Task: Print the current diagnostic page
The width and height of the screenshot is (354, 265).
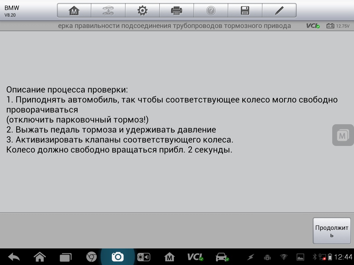Action: tap(176, 11)
